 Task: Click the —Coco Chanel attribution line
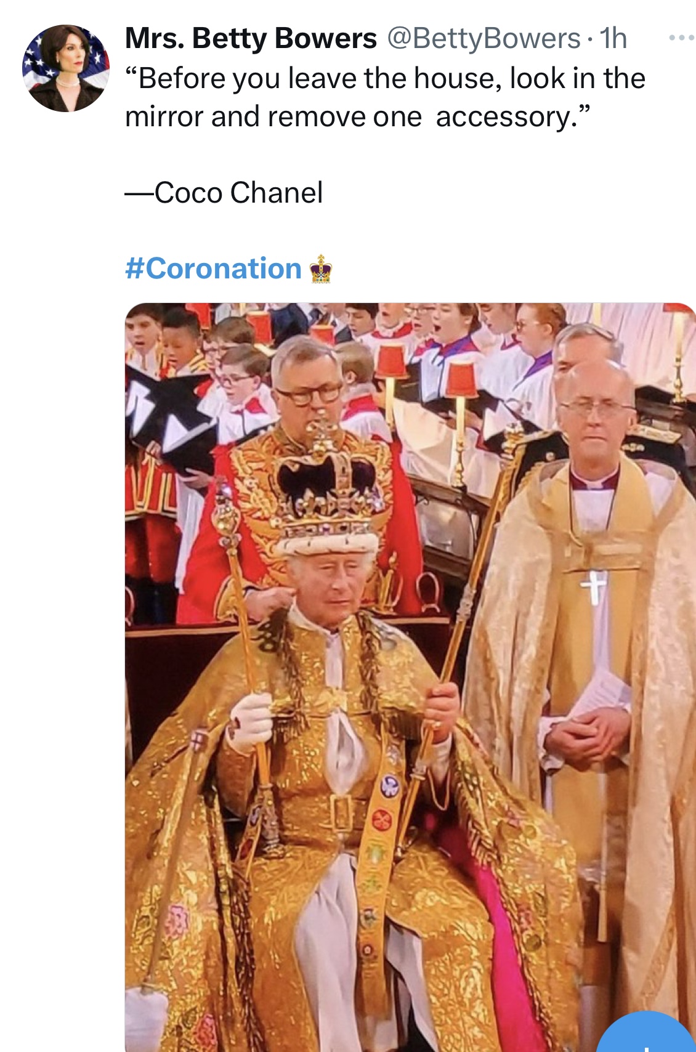[224, 192]
